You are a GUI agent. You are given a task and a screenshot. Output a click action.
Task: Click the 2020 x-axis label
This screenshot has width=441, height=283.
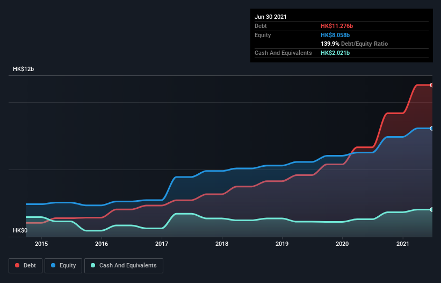(x=342, y=244)
